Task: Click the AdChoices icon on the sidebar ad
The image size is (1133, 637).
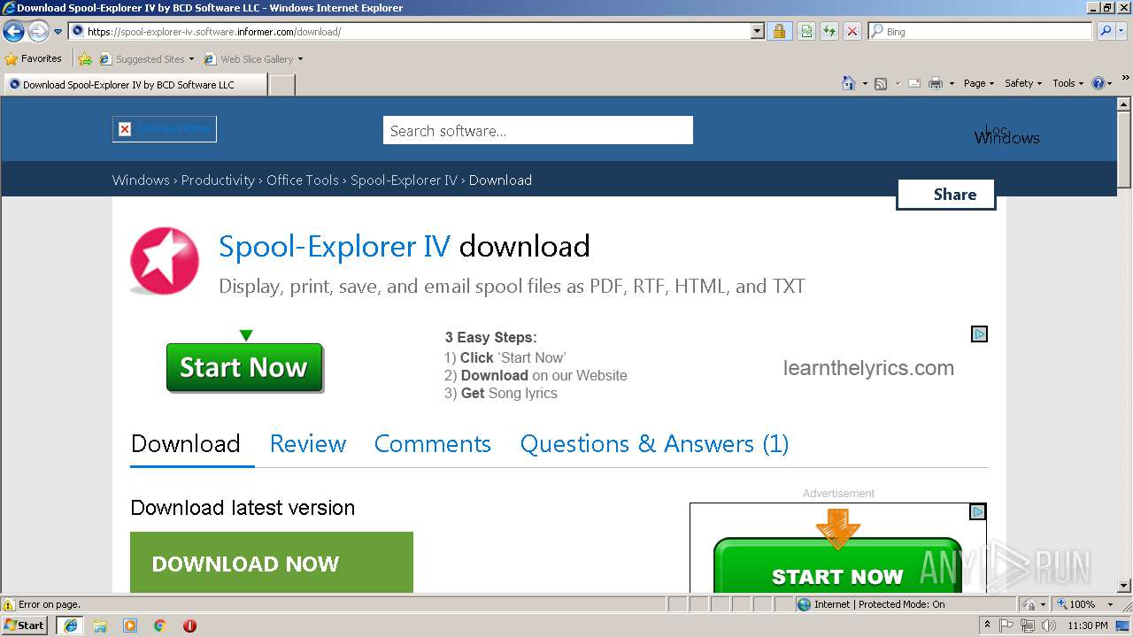Action: coord(978,511)
